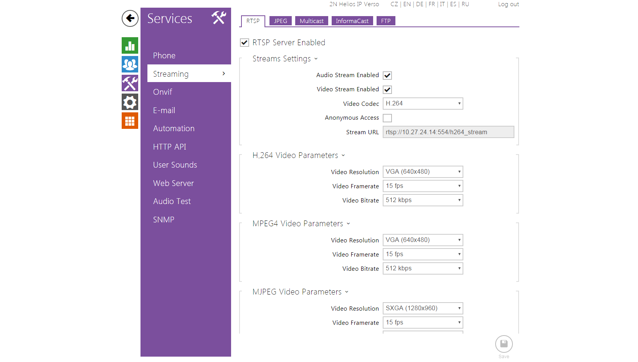The height and width of the screenshot is (362, 638).
Task: Toggle Audio Stream Enabled checkbox
Action: tap(387, 76)
